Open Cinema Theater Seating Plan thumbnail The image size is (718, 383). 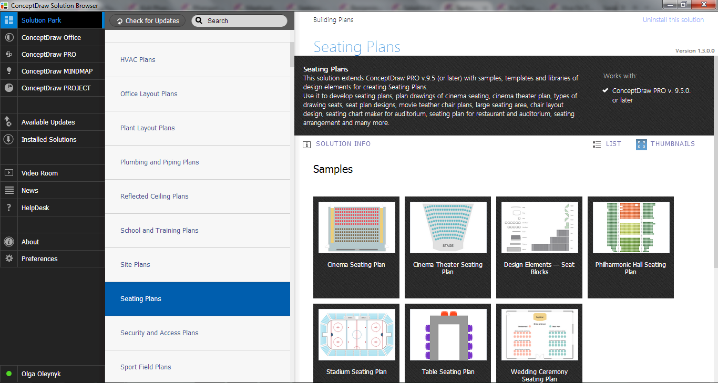coord(448,247)
